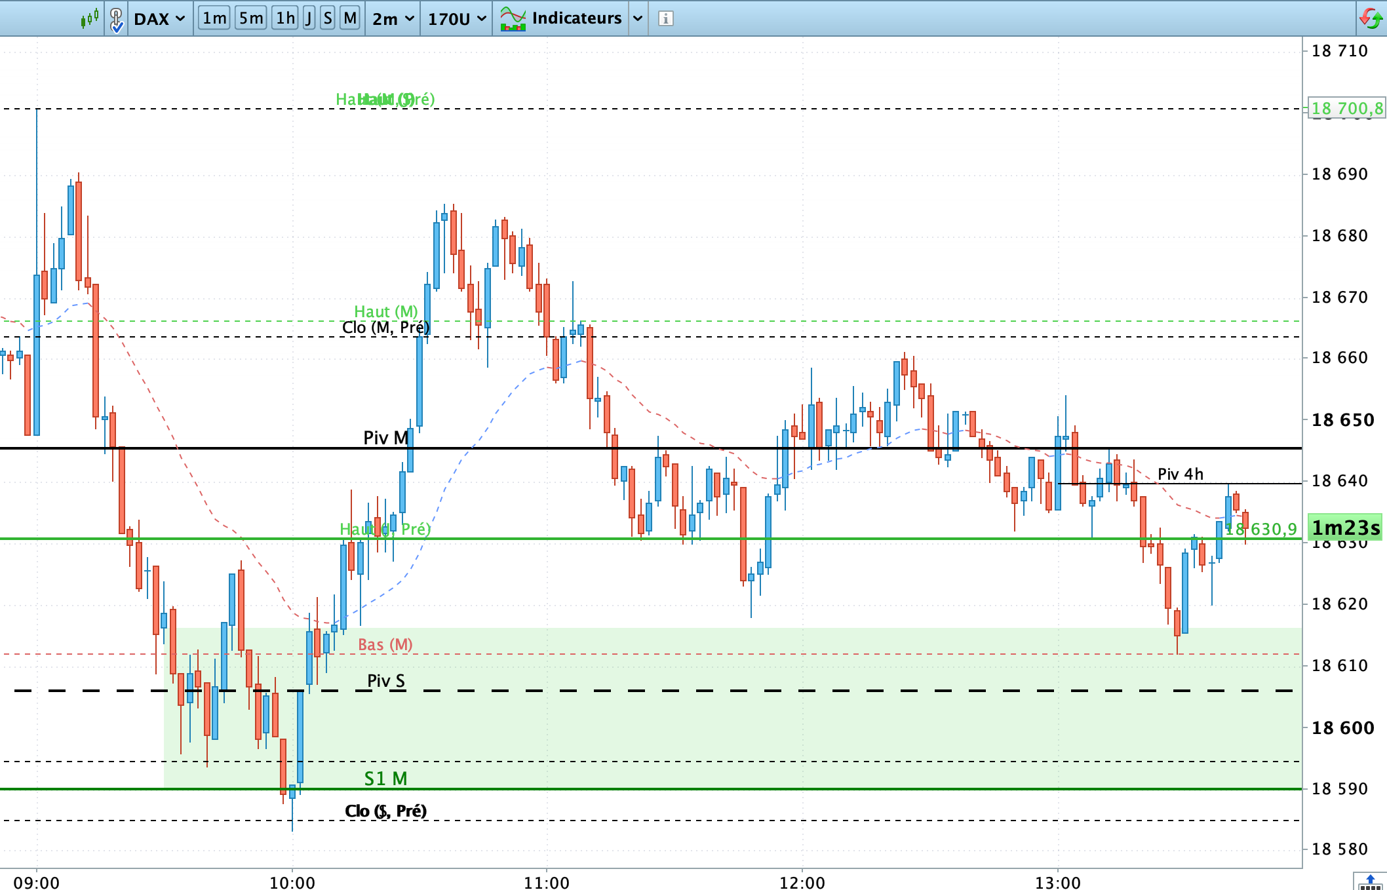Click the Indicateurs chart icon

click(513, 18)
